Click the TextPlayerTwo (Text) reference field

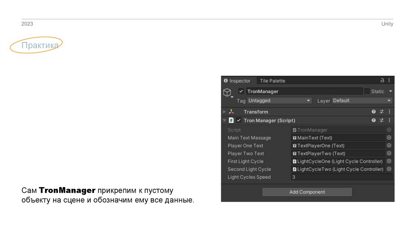pos(338,154)
